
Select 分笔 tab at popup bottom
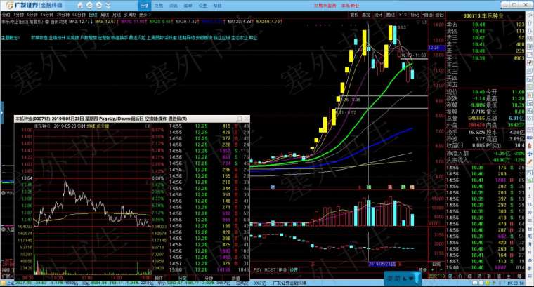[182, 278]
